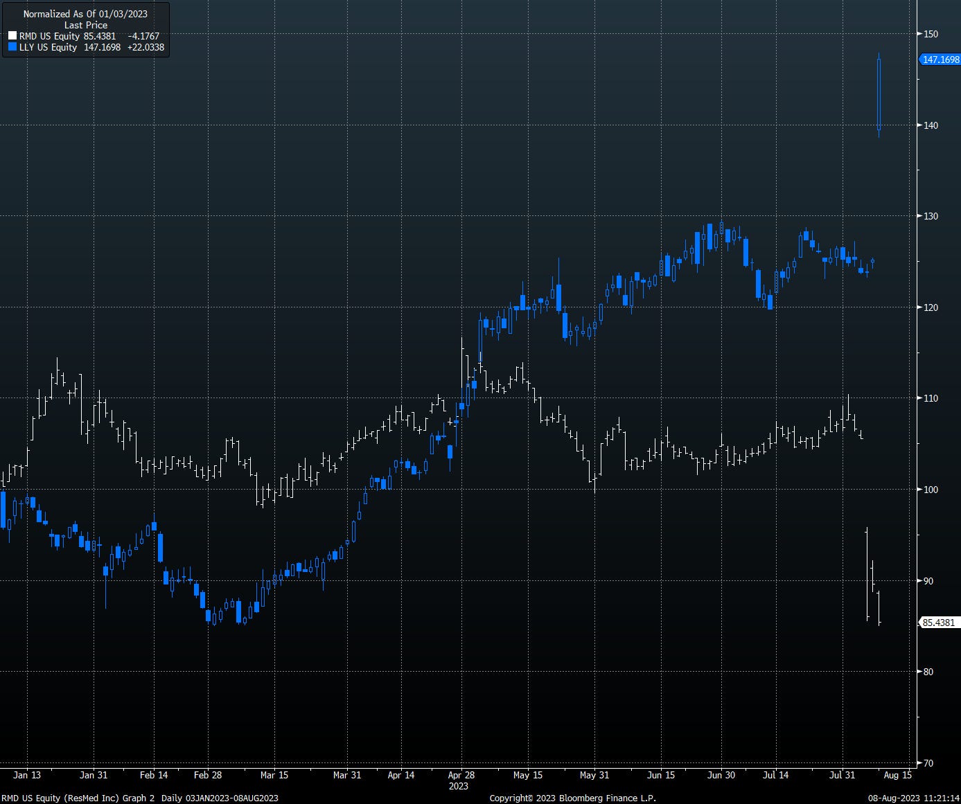
Task: Click the LLY last value 147.1698 in the legend
Action: (101, 47)
